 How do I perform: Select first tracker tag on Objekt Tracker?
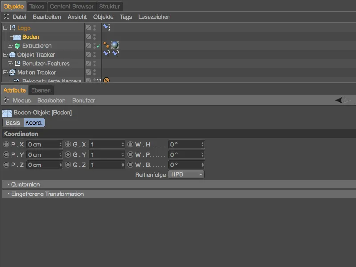pyautogui.click(x=107, y=53)
